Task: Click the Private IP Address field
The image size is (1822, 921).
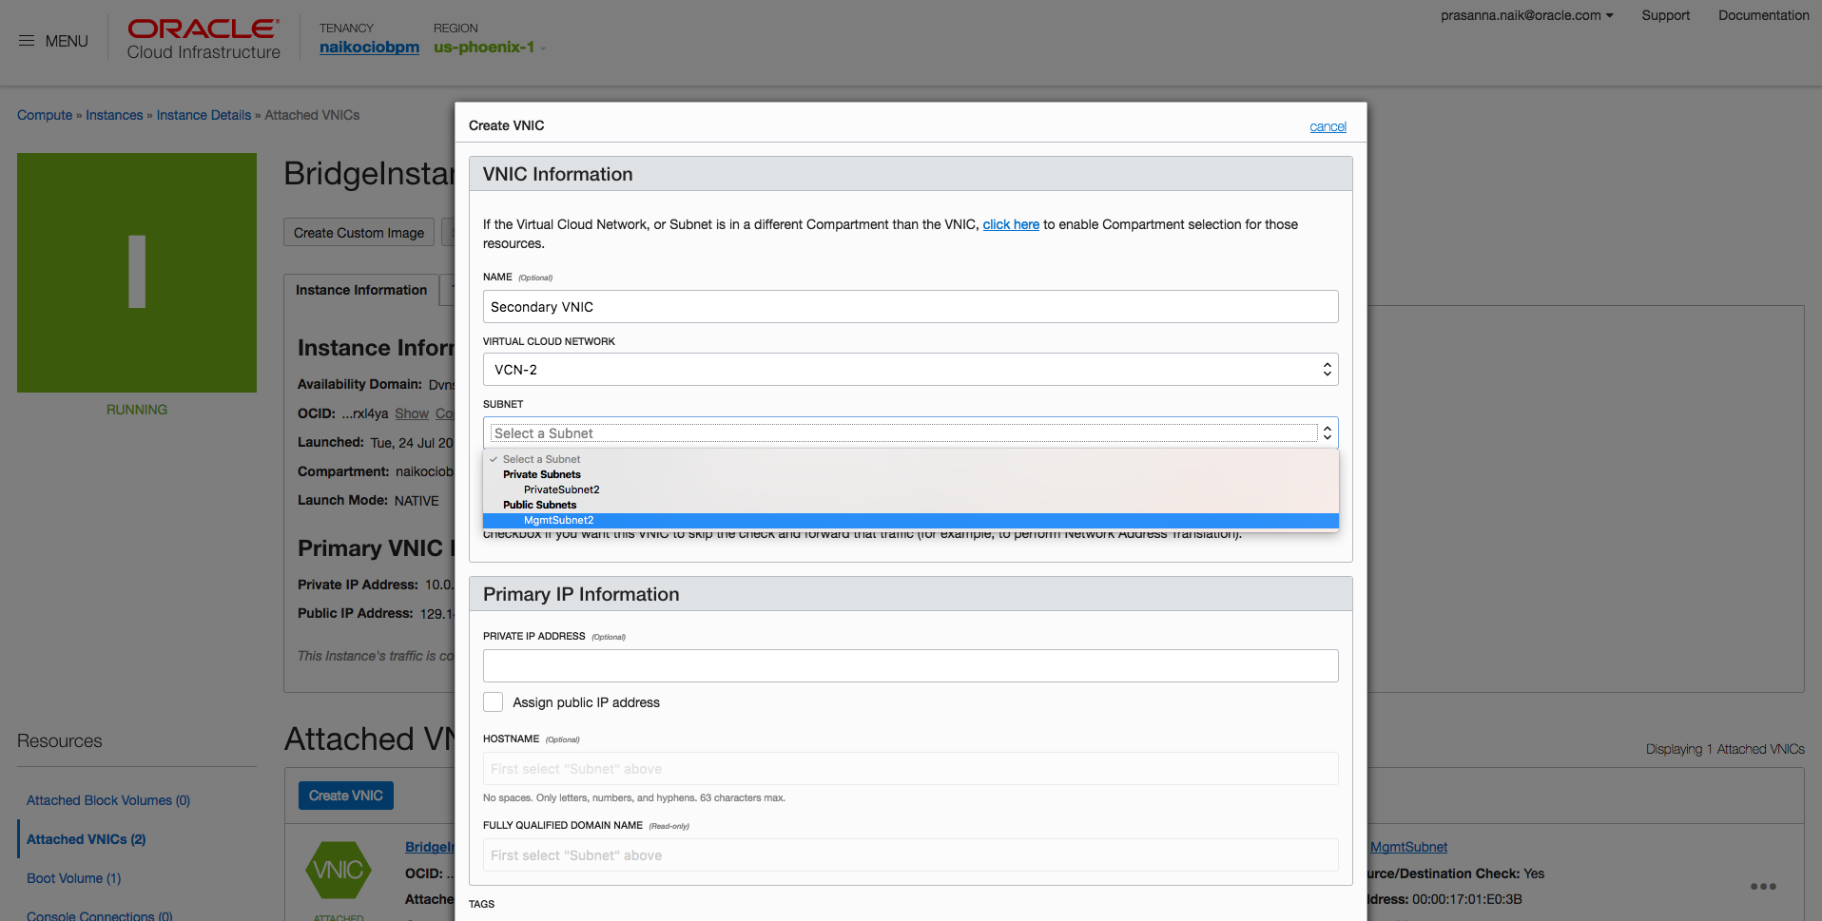Action: [910, 665]
